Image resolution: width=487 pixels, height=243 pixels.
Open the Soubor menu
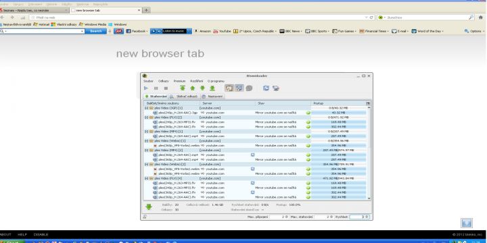[x=148, y=81]
